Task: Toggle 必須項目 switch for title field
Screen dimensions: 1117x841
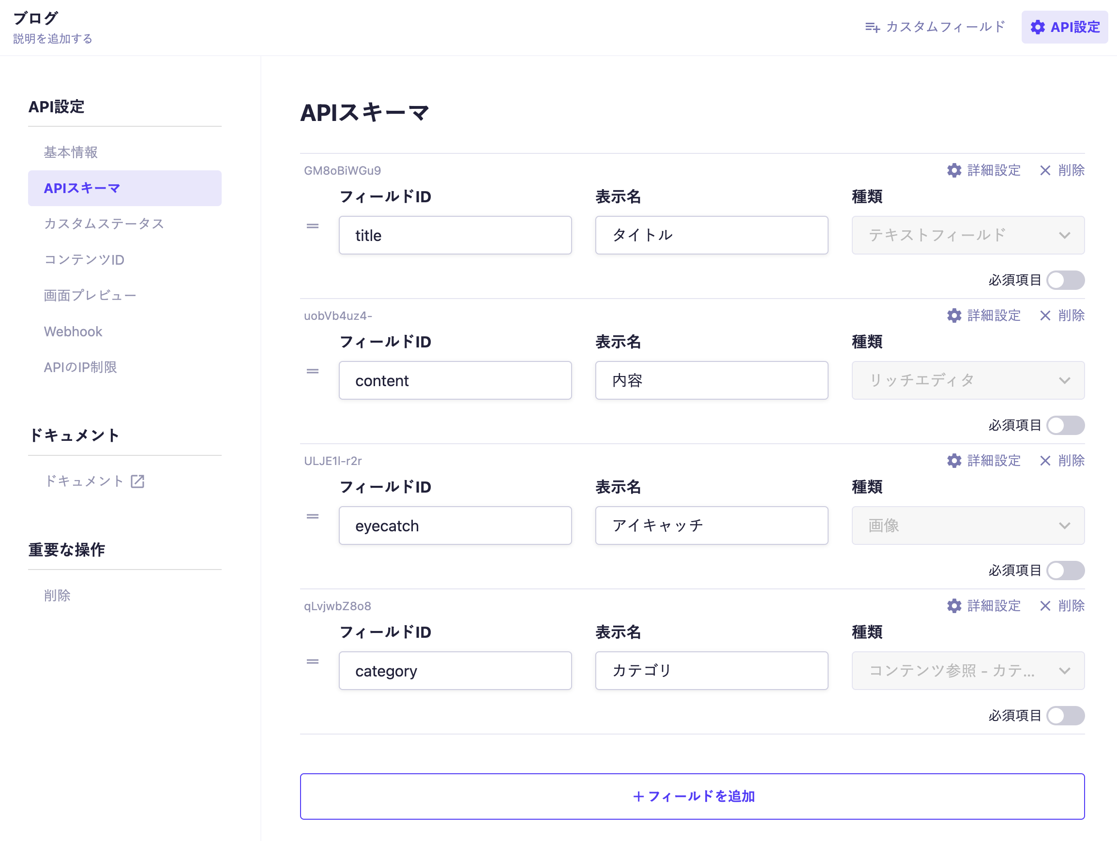Action: pyautogui.click(x=1065, y=280)
